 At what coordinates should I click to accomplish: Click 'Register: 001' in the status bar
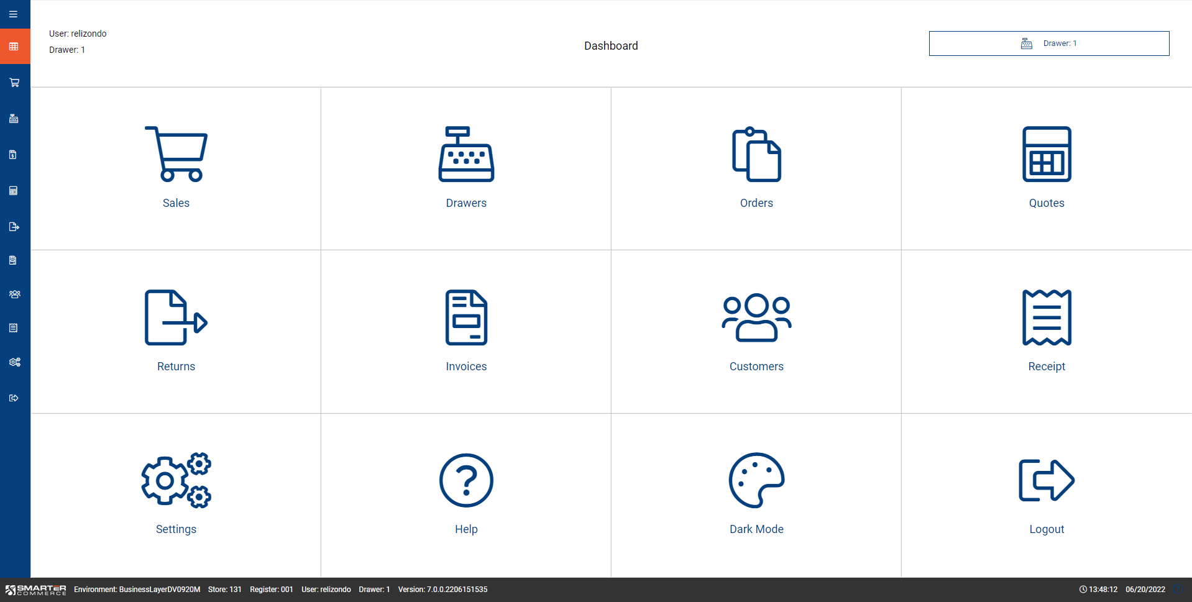(272, 590)
